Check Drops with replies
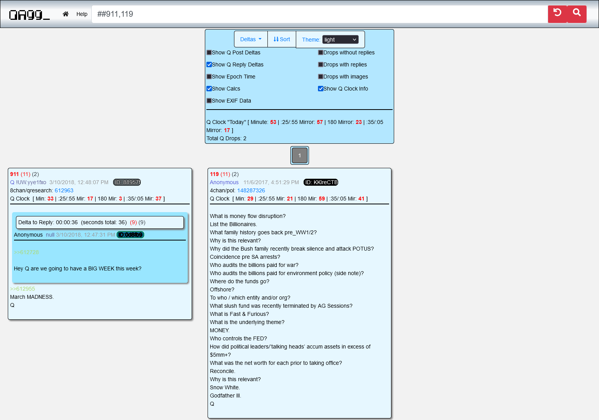The height and width of the screenshot is (420, 599). [321, 64]
